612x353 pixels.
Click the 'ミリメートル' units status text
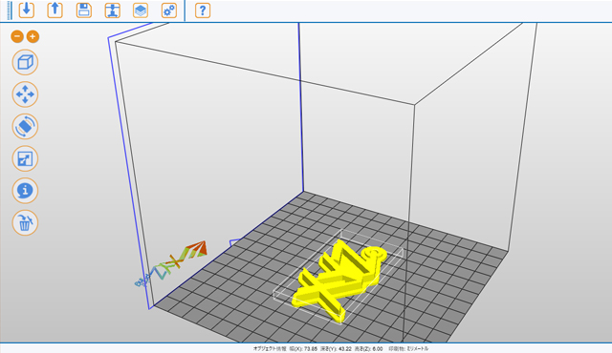pyautogui.click(x=418, y=349)
